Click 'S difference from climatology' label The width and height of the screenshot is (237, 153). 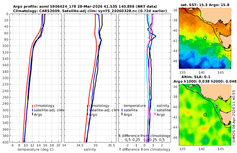pyautogui.click(x=144, y=136)
